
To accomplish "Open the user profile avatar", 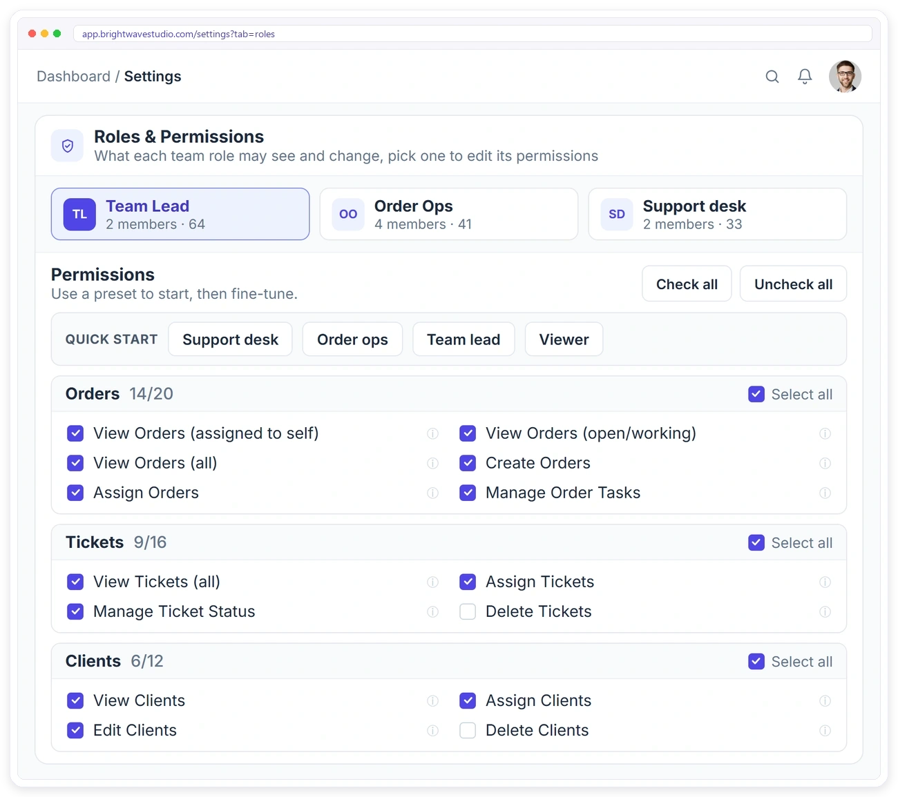I will pyautogui.click(x=845, y=77).
